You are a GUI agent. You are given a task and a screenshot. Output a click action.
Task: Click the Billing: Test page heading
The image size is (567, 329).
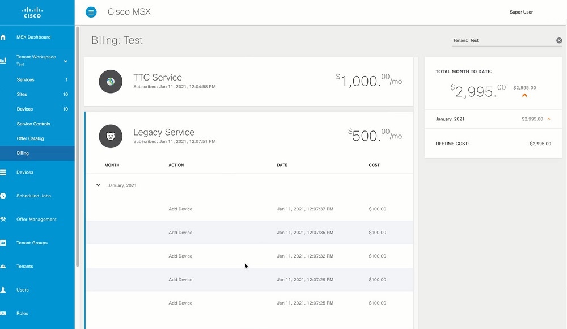click(x=117, y=40)
